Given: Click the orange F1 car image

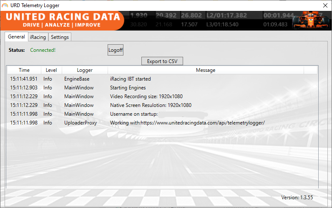Looking at the screenshot, I should tap(310, 20).
